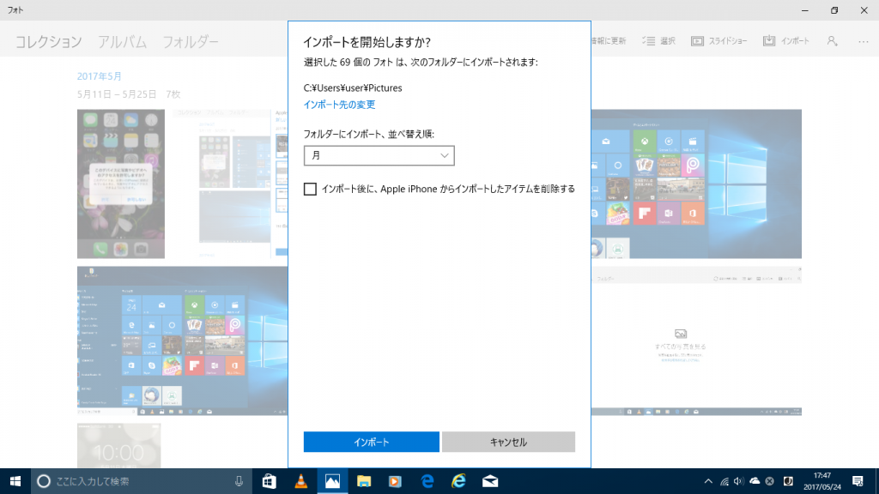Viewport: 879px width, 494px height.
Task: Enable deleting items from Apple iPhone after import
Action: point(312,189)
